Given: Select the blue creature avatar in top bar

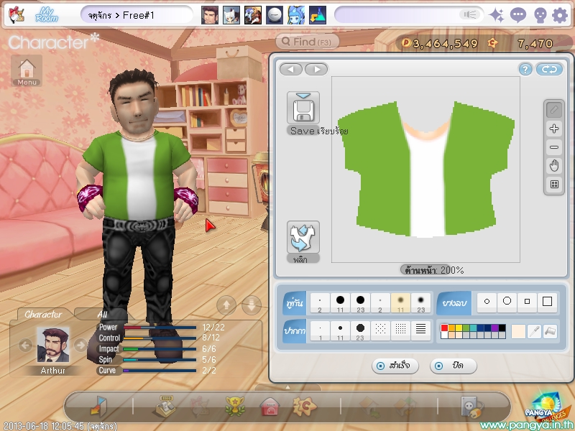Looking at the screenshot, I should [x=296, y=15].
